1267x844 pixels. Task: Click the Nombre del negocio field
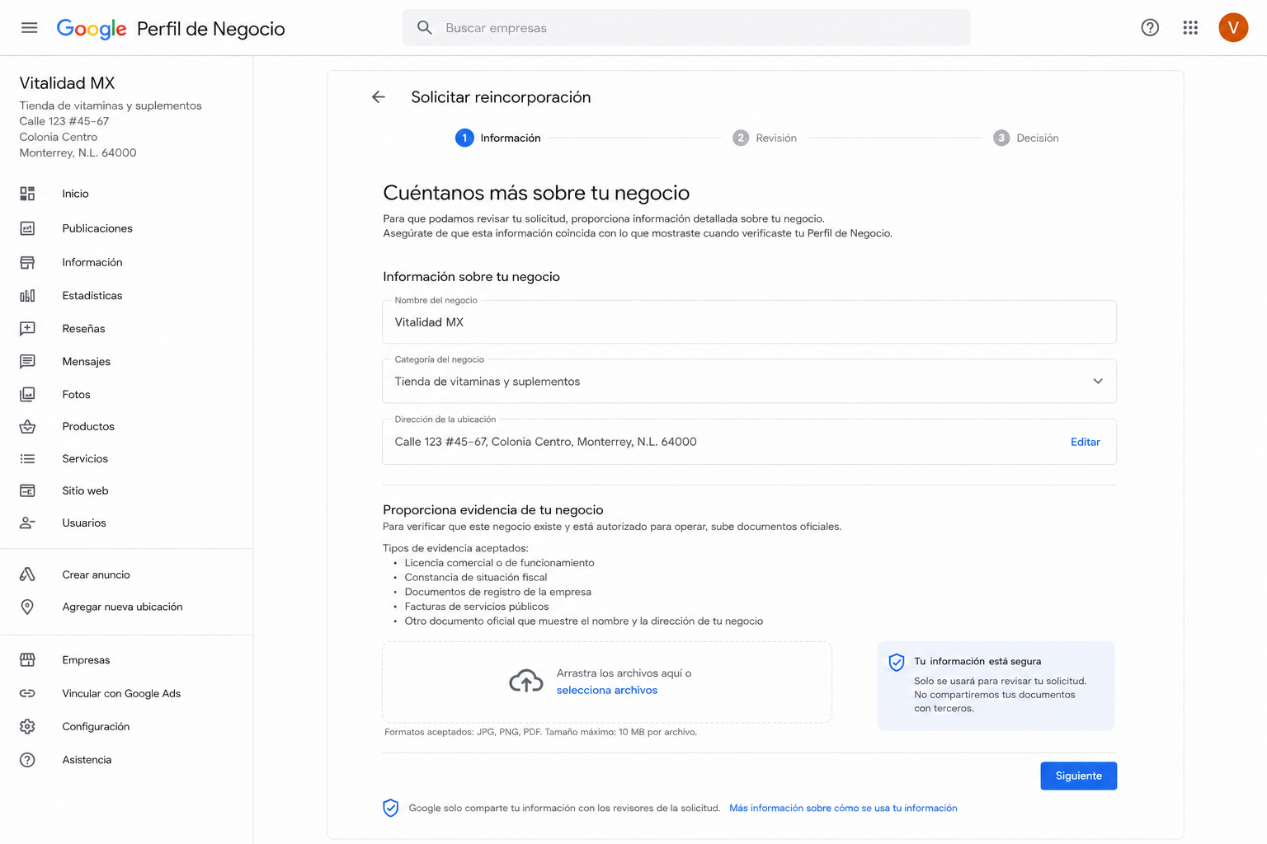pyautogui.click(x=749, y=321)
